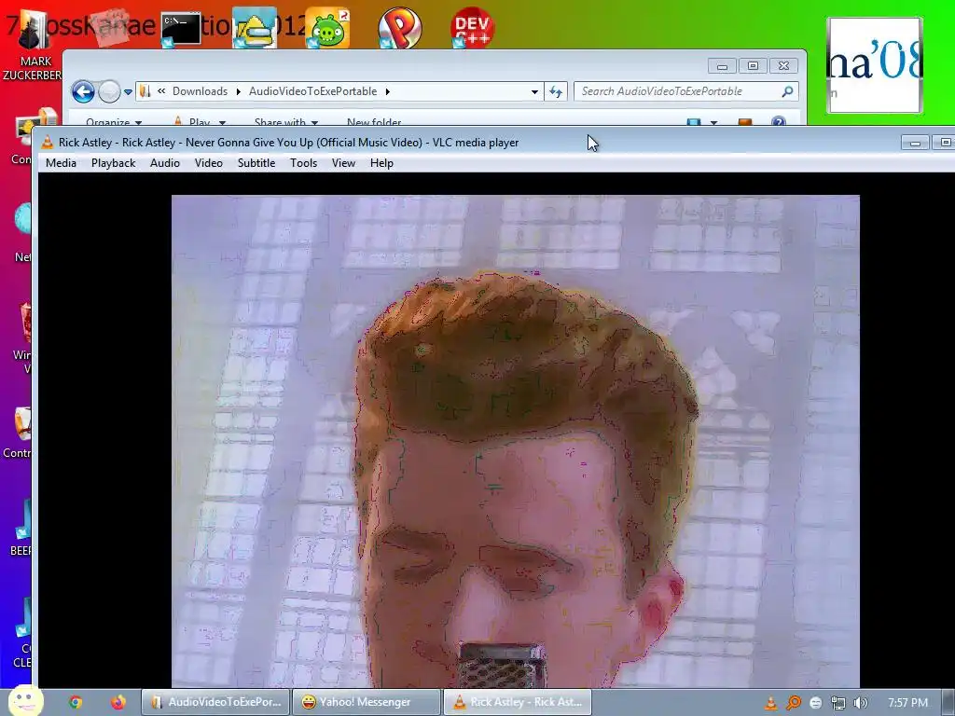Open MARK ZUCKERBERG desktop icon
The height and width of the screenshot is (716, 955).
click(33, 46)
